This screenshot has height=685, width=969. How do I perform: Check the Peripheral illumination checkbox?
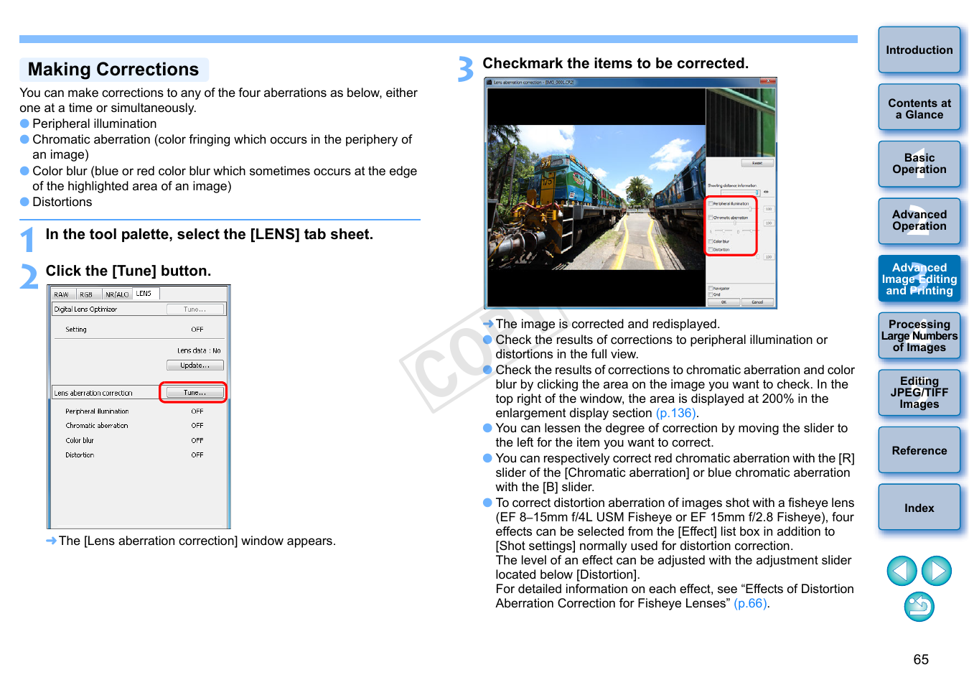pos(711,204)
